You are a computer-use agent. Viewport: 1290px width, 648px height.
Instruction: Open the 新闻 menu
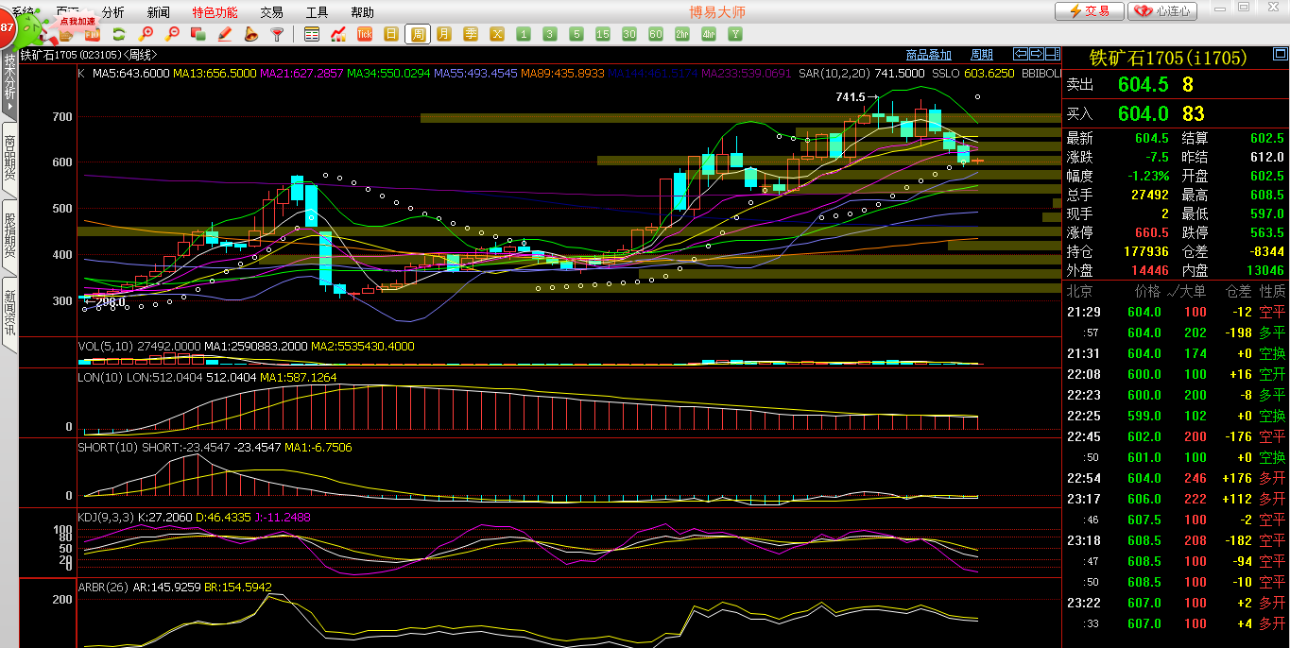159,12
